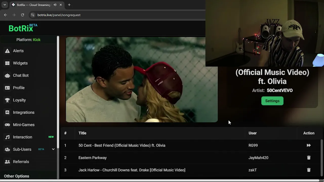The width and height of the screenshot is (324, 182).
Task: Click the Action column header
Action: [309, 133]
